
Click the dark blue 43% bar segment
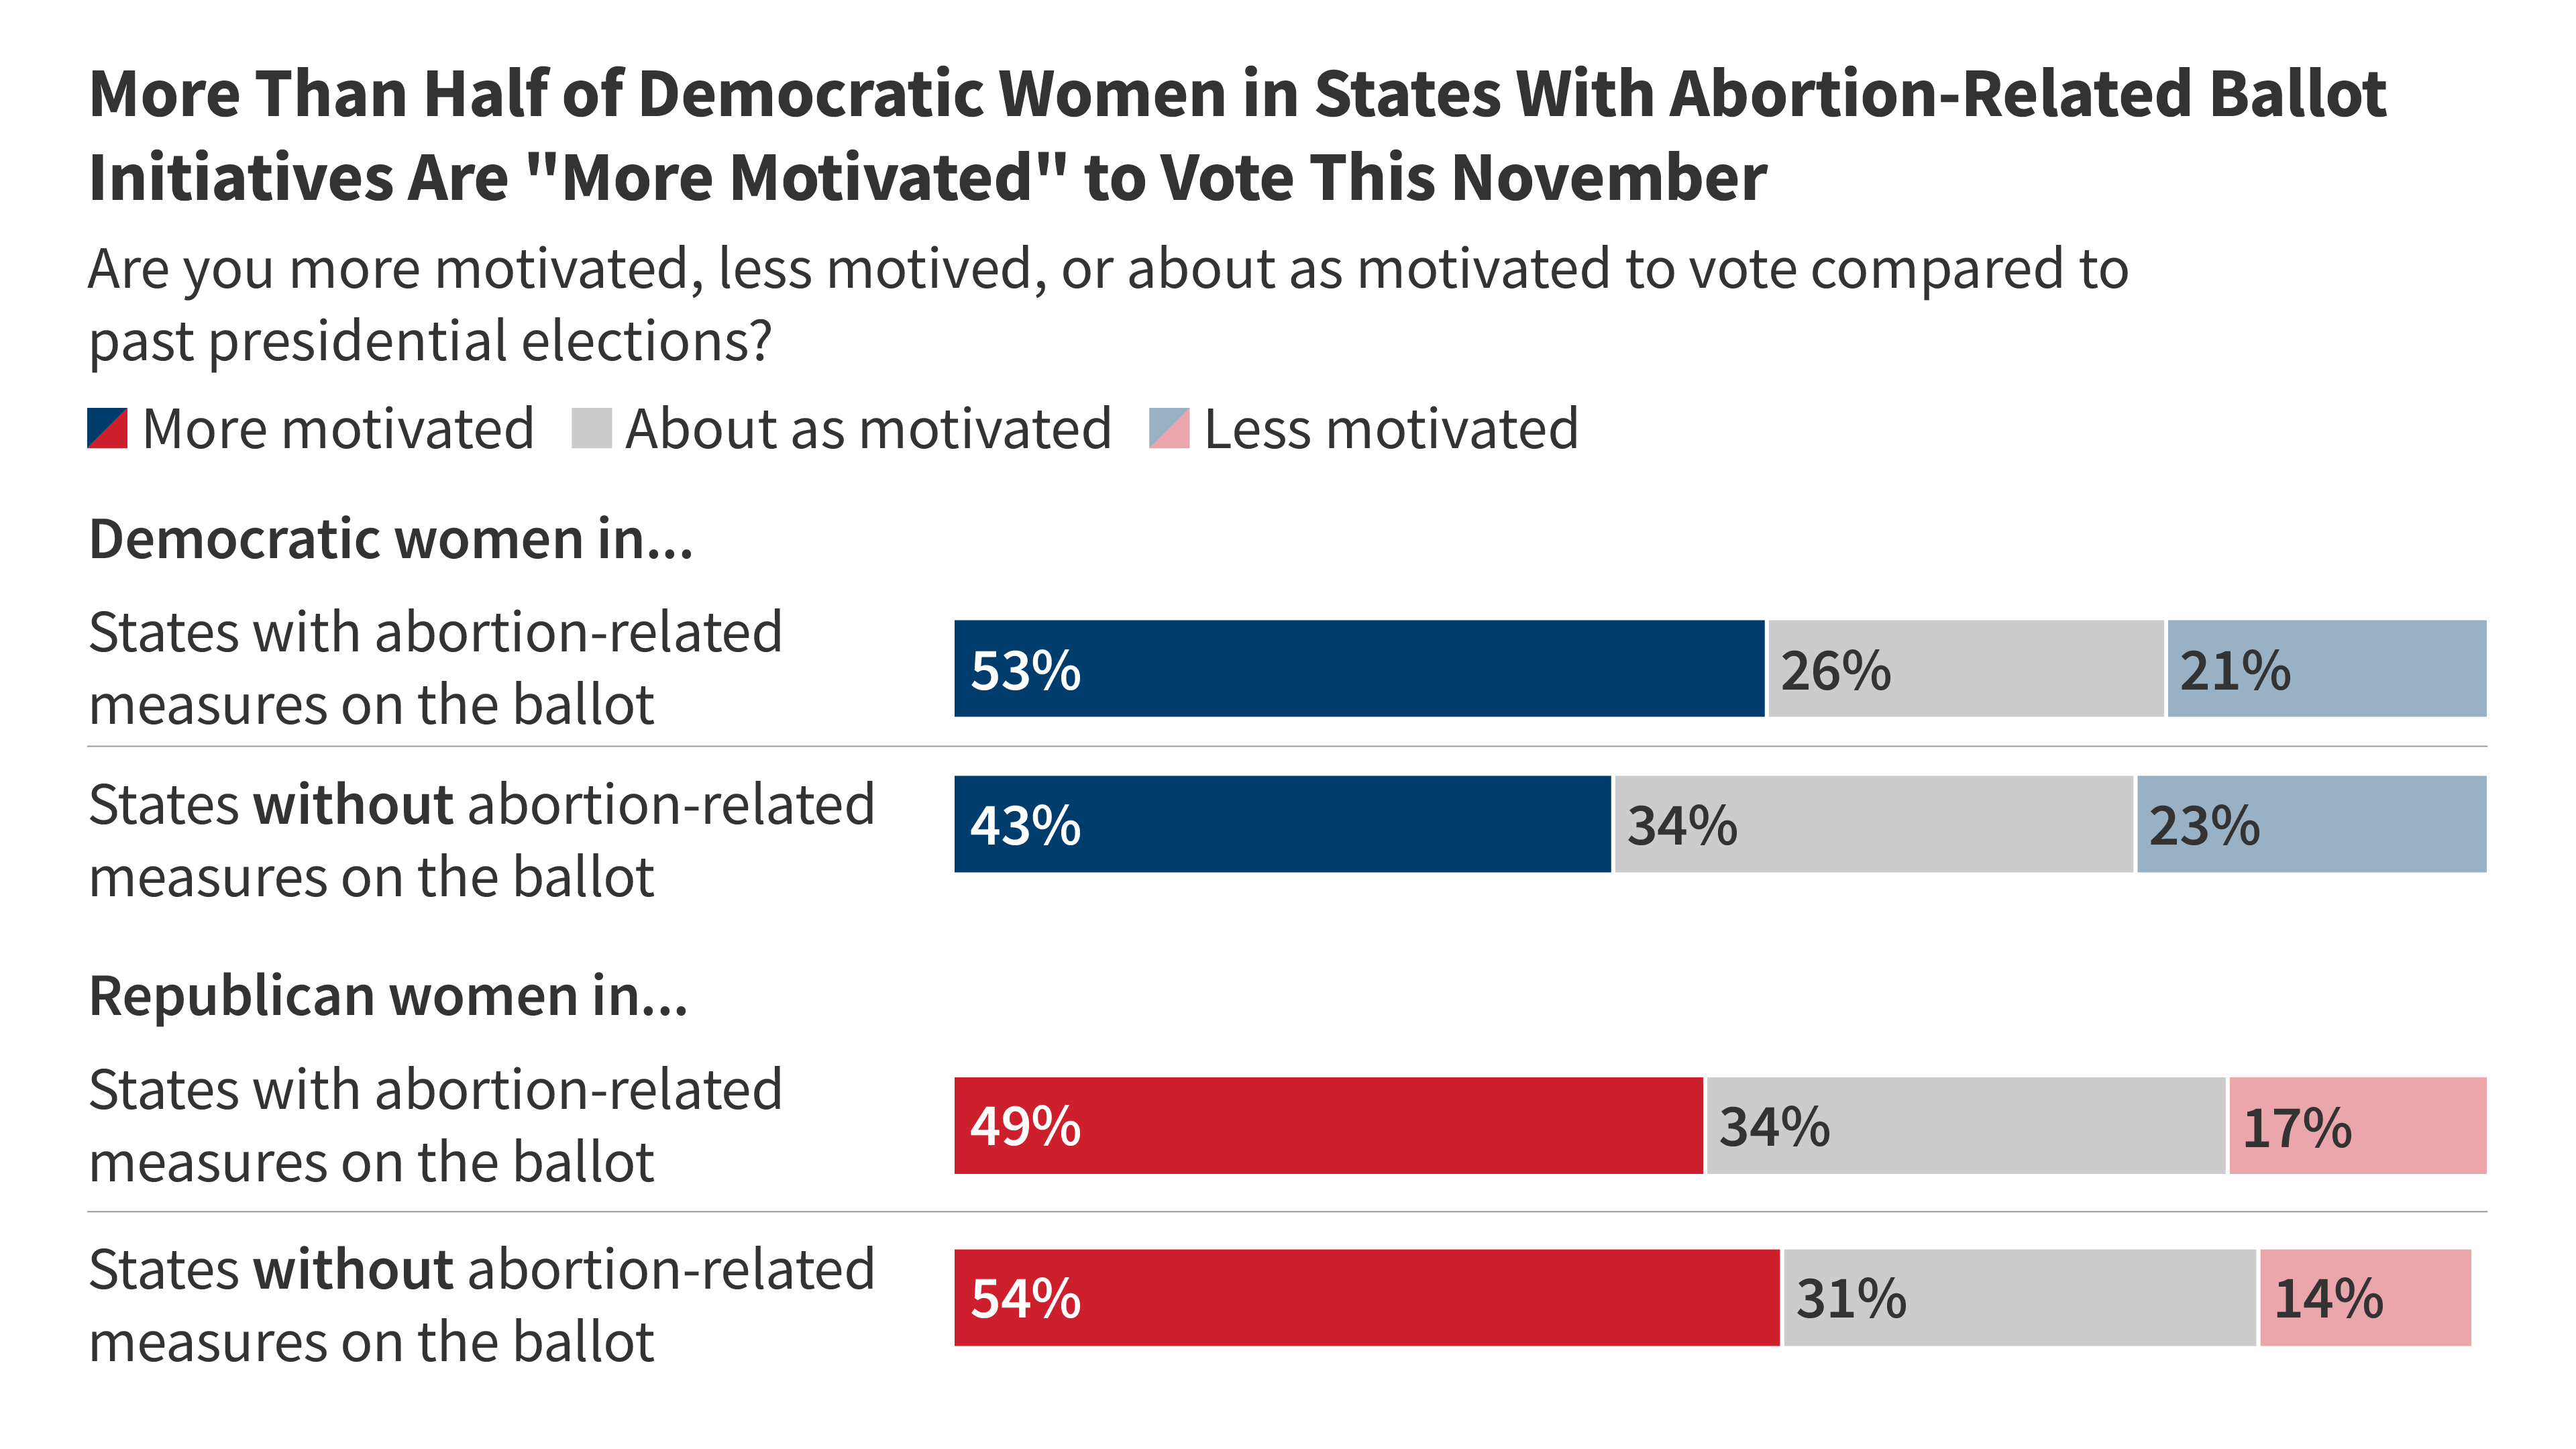1282,824
